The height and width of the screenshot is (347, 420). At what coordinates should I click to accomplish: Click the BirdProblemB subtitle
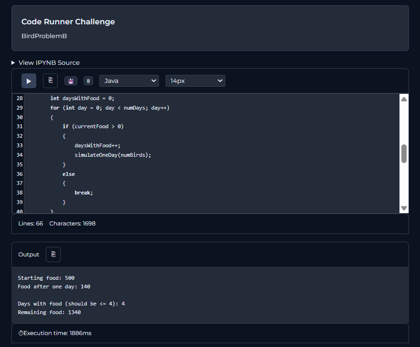(x=44, y=36)
